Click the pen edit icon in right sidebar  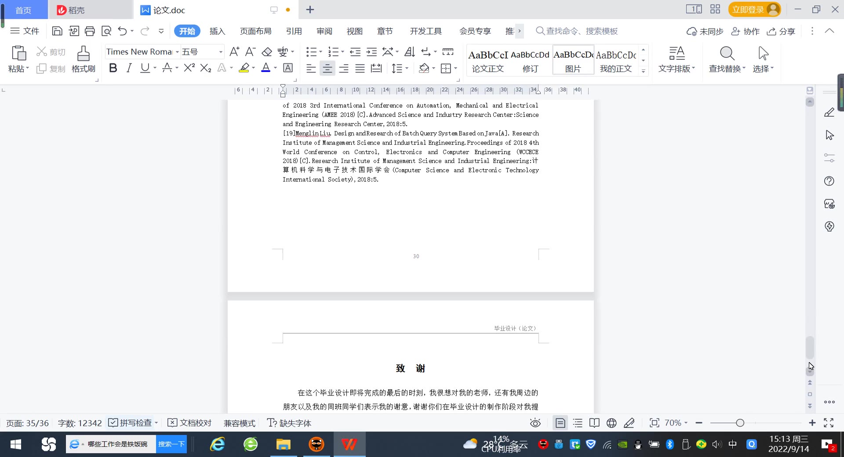pyautogui.click(x=829, y=112)
